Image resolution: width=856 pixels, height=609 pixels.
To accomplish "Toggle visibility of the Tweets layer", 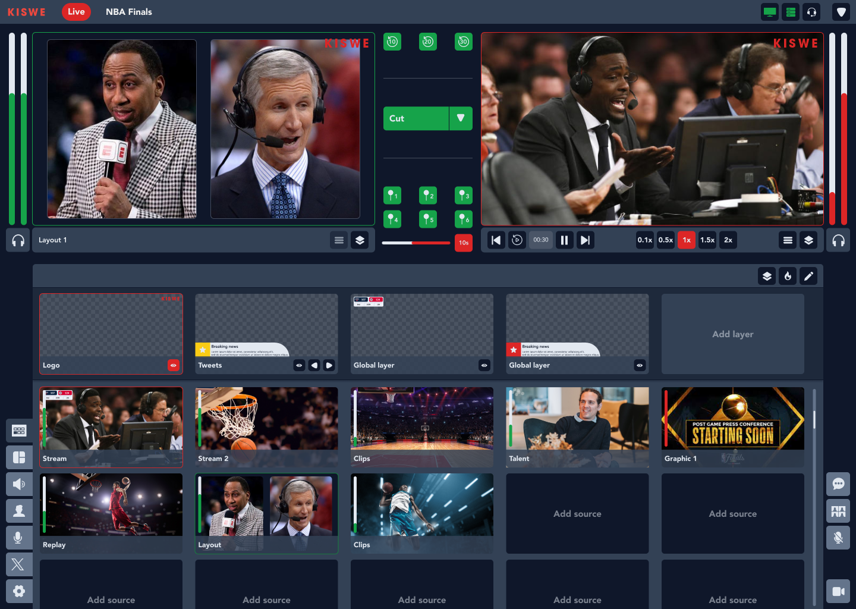I will tap(299, 365).
